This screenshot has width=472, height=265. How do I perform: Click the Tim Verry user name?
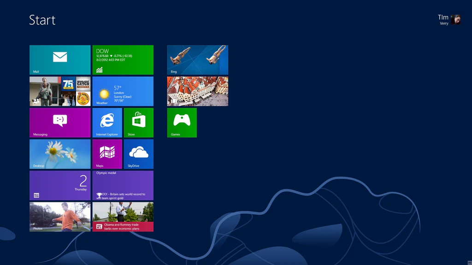click(x=443, y=19)
